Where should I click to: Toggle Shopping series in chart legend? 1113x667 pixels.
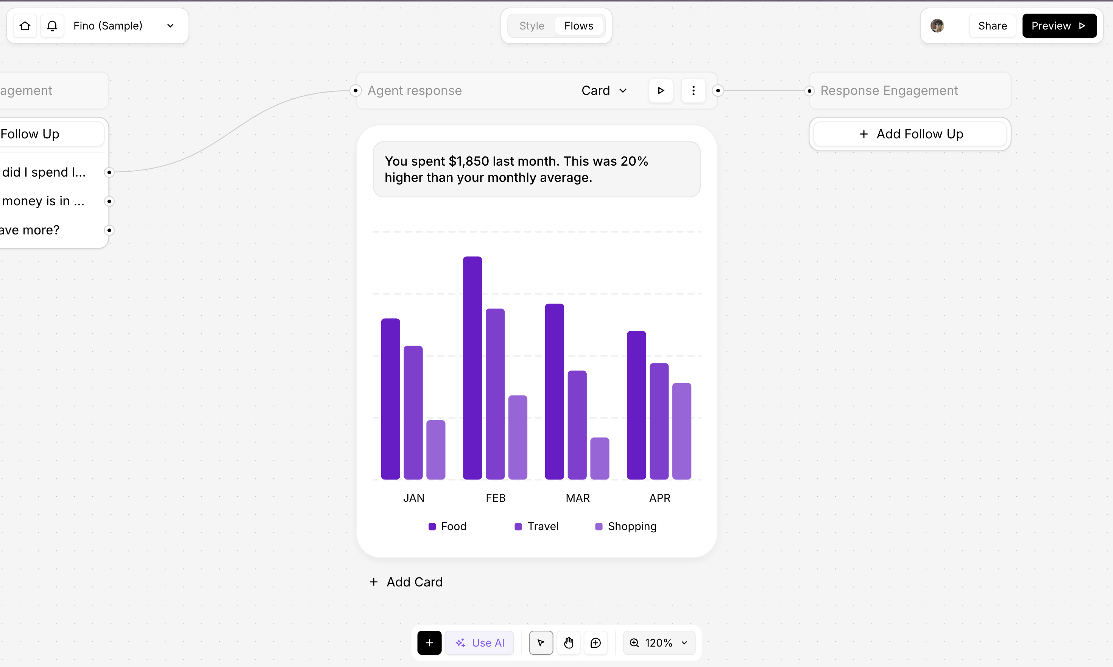626,526
